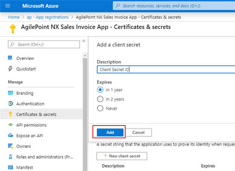Select the 'Never' expiry option

tap(100, 108)
